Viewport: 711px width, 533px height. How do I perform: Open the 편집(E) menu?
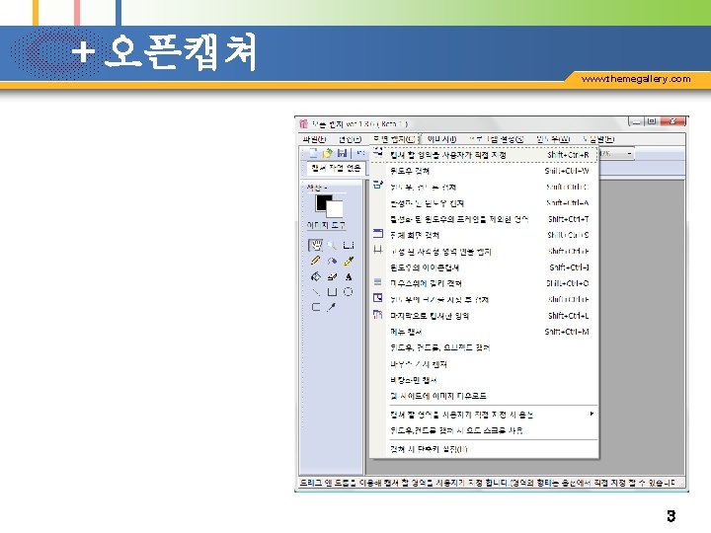click(350, 139)
